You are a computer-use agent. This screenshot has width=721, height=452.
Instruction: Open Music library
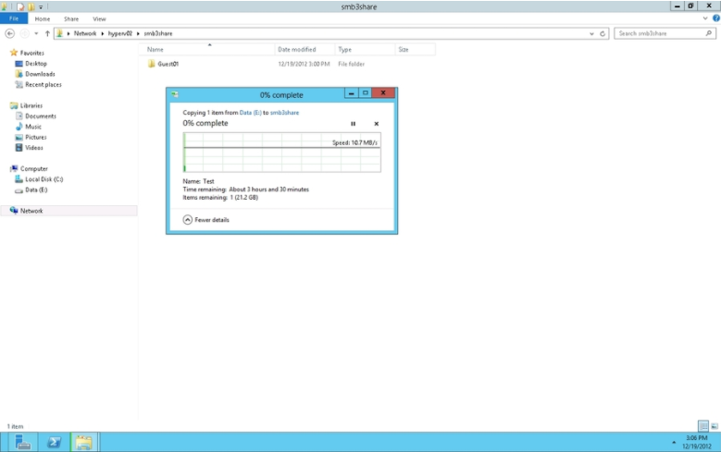pos(33,127)
